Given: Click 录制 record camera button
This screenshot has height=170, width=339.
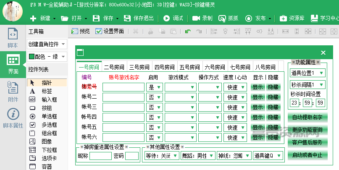Looking at the screenshot, I should 202,18.
